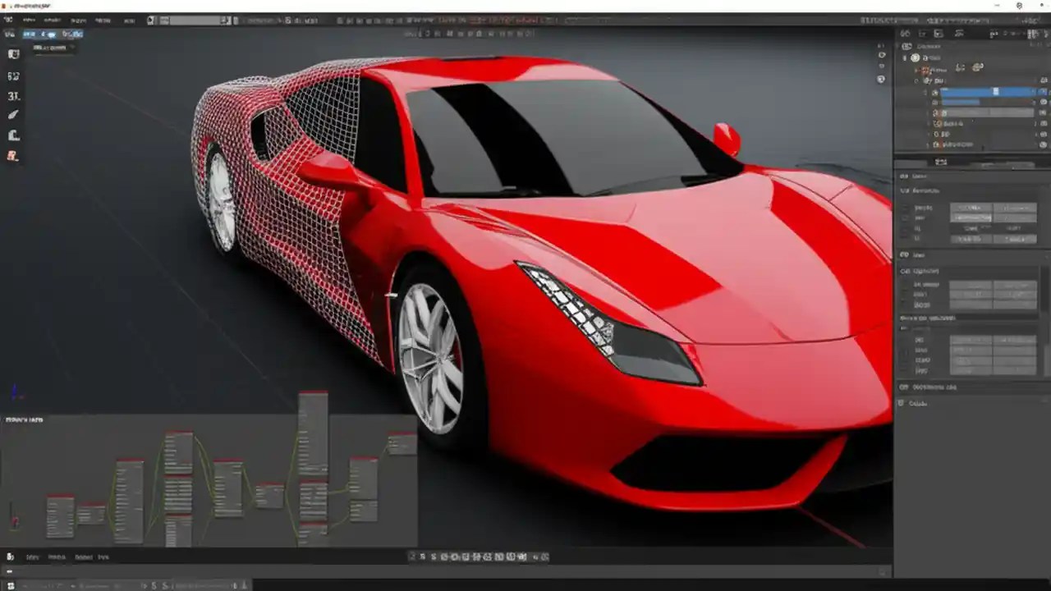The image size is (1051, 591).
Task: Click the Blender logo in the bottom status bar
Action: [11, 584]
